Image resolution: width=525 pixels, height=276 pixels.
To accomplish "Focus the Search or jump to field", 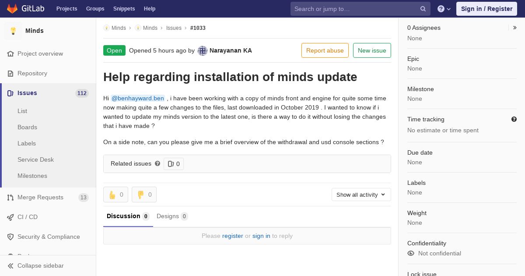I will tap(360, 9).
